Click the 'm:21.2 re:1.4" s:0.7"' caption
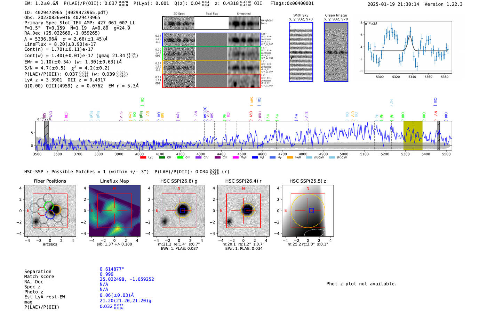The height and width of the screenshot is (331, 487). coord(179,244)
